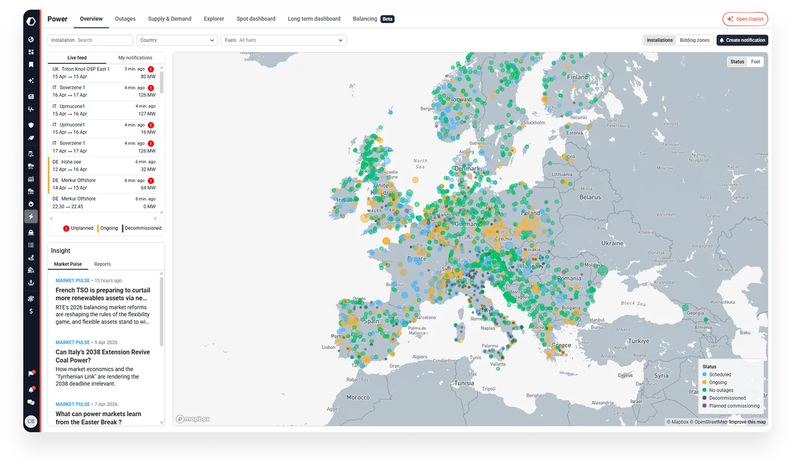The image size is (795, 469).
Task: Open the Italy's 2038 Extension coal article
Action: pos(103,356)
